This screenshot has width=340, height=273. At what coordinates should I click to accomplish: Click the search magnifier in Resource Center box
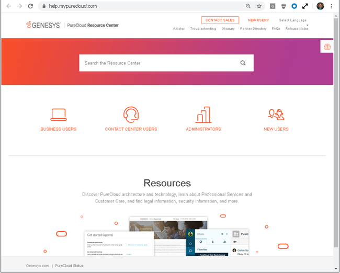[x=243, y=63]
